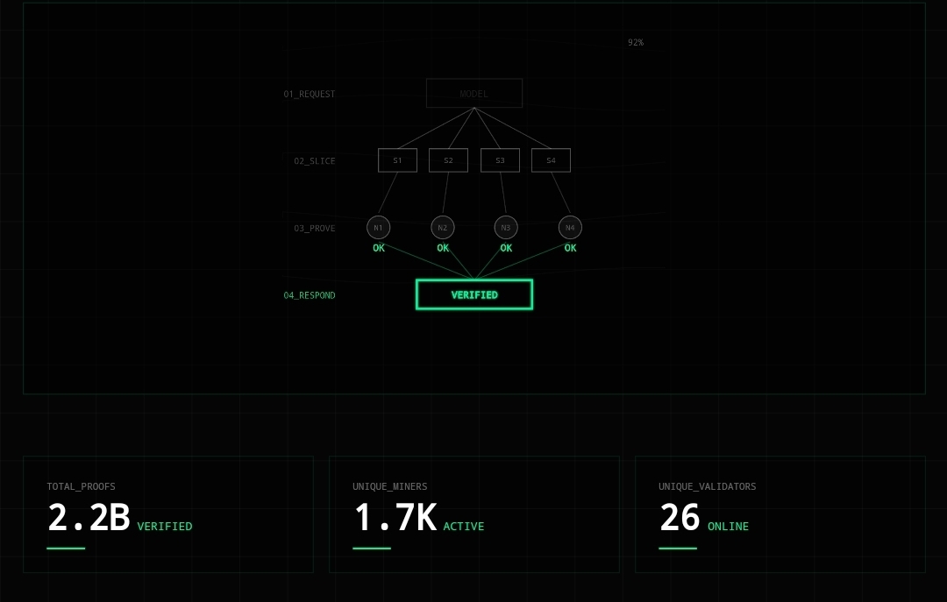
Task: Click the N4 prover node
Action: point(570,228)
